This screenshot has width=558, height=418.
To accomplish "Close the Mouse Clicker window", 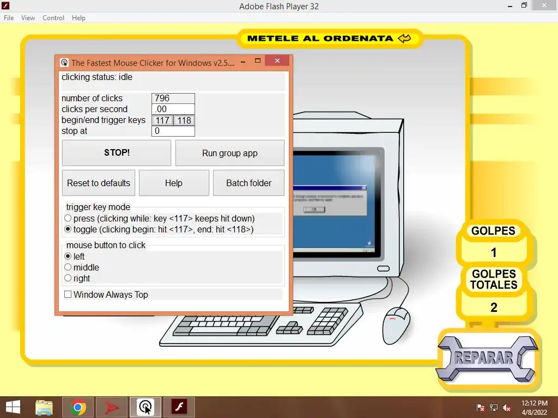I will [277, 61].
